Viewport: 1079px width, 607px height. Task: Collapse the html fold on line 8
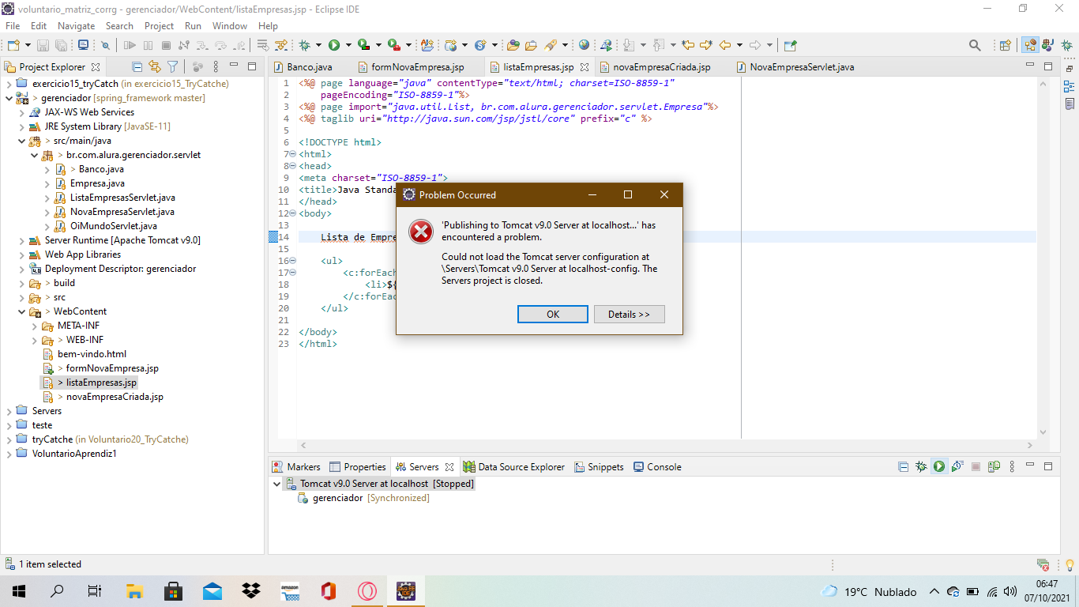pyautogui.click(x=293, y=167)
